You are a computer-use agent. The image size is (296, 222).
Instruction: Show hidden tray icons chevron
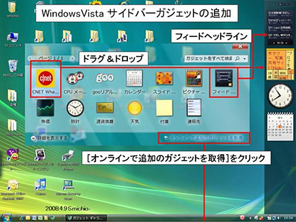coord(251,218)
